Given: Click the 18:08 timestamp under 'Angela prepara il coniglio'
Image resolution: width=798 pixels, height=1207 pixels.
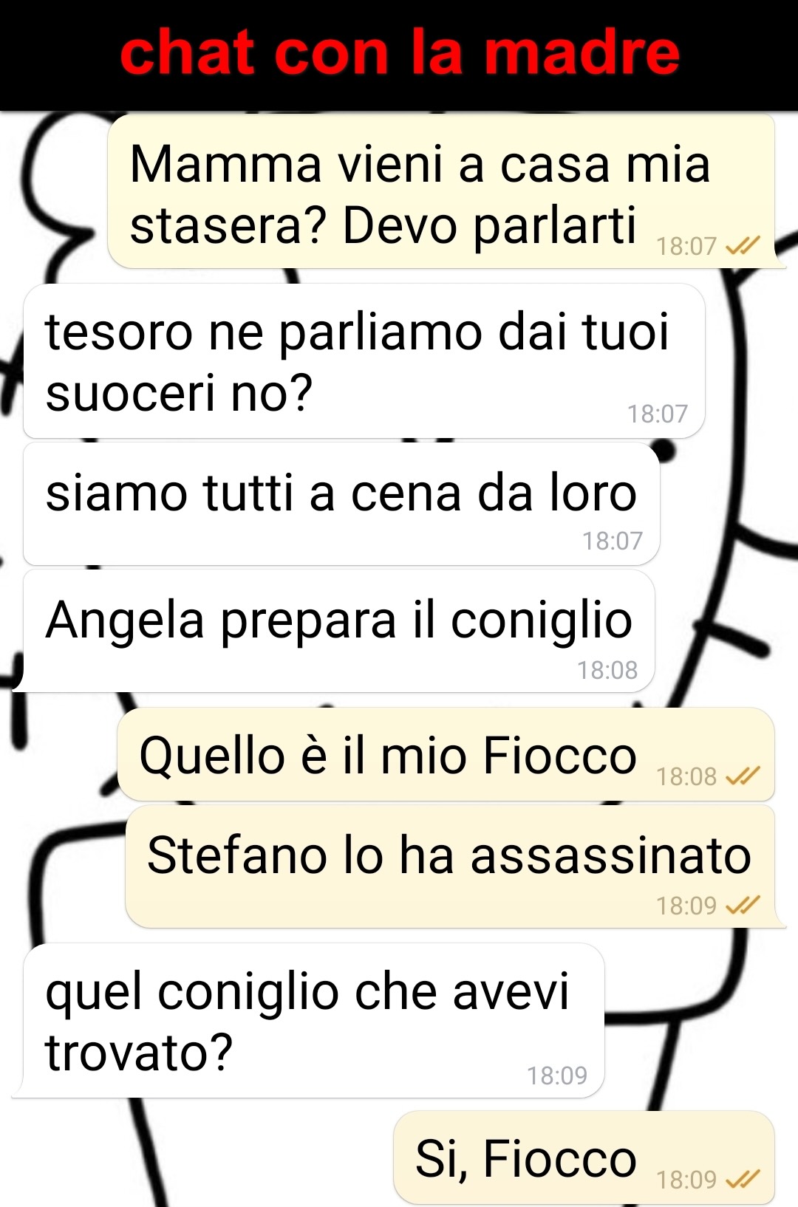Looking at the screenshot, I should (x=607, y=670).
